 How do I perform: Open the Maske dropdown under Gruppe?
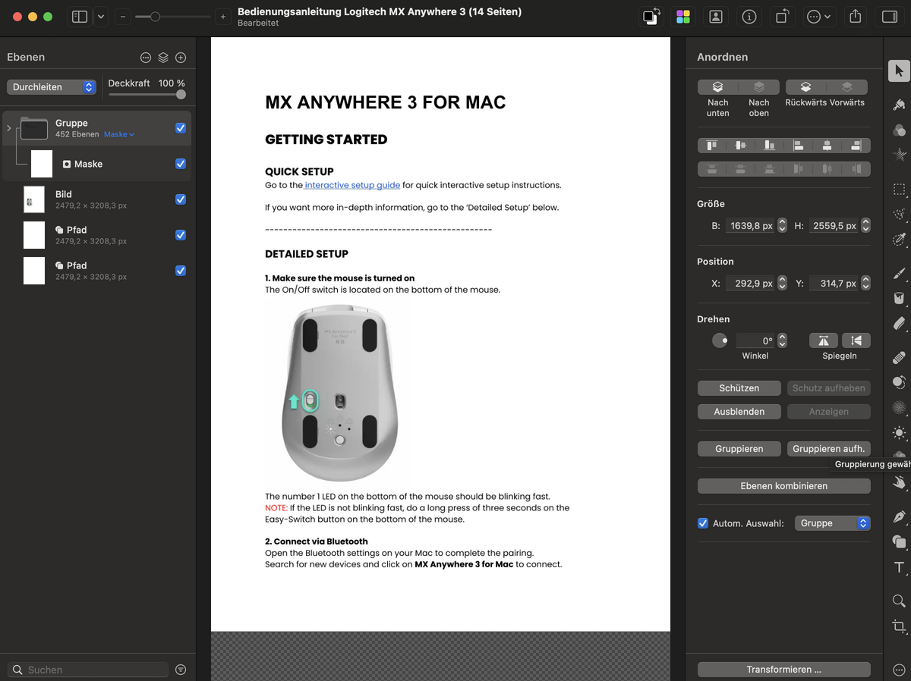click(119, 134)
